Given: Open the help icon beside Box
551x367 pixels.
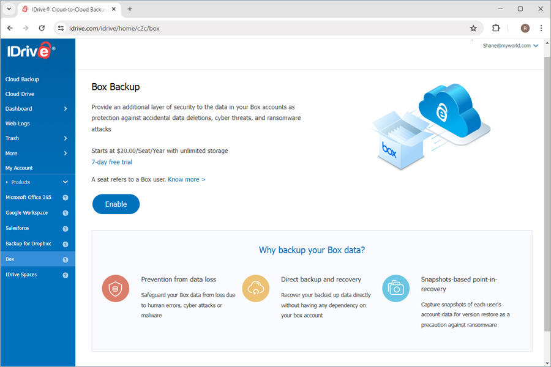Looking at the screenshot, I should coord(66,259).
